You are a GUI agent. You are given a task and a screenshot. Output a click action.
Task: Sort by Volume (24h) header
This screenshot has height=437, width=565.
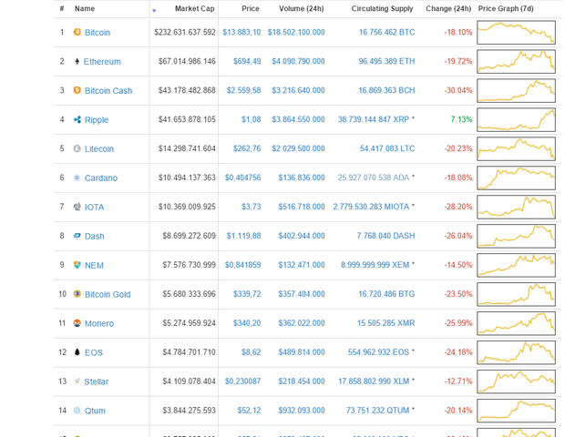(x=302, y=8)
